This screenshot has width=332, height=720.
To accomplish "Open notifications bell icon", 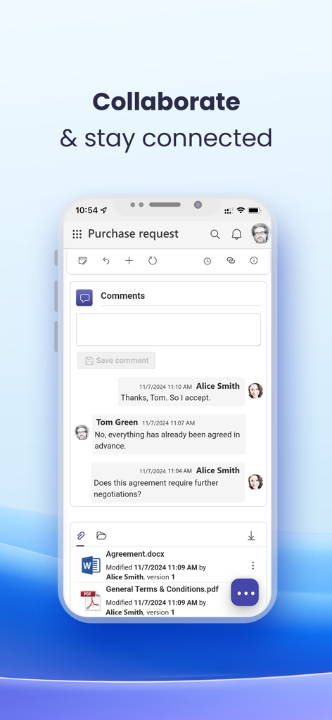I will coord(236,234).
